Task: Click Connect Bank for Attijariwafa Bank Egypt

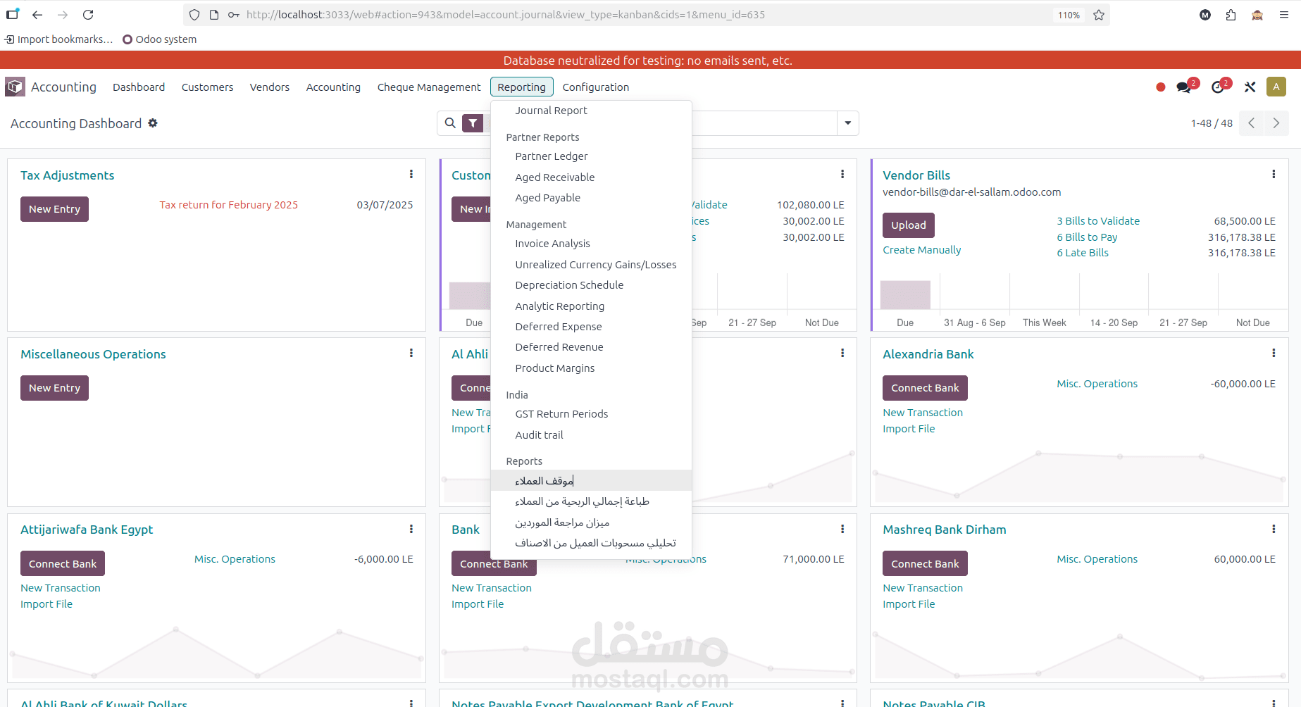Action: click(x=63, y=564)
